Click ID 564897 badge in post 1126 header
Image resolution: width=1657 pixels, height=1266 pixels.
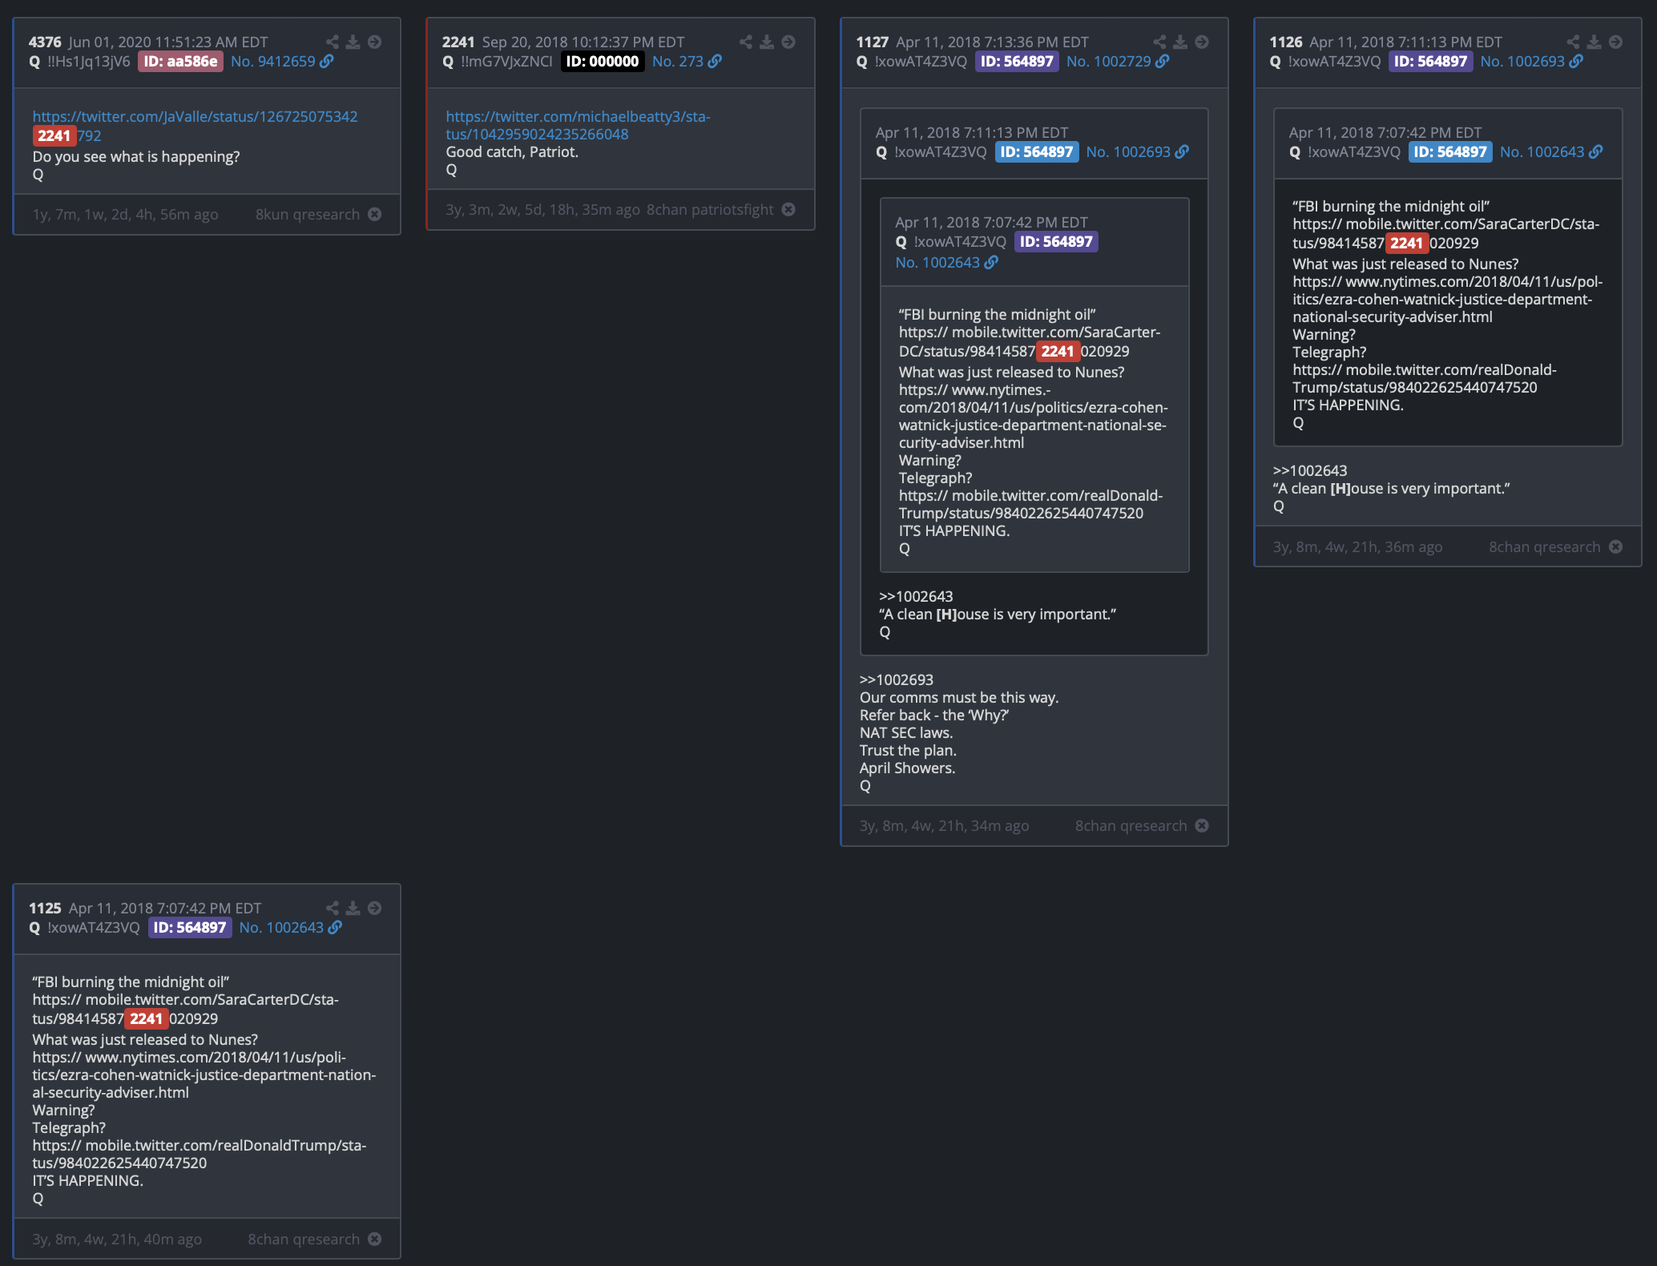1430,61
